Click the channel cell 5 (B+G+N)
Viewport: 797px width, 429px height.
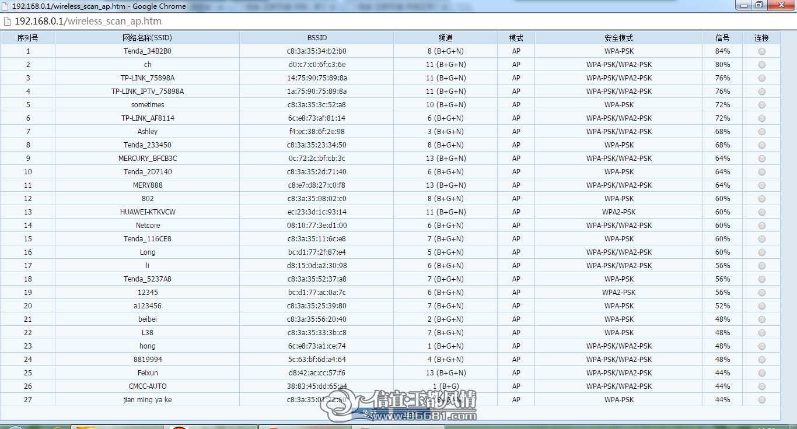446,252
